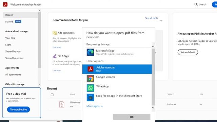Screen dimensions: 217x122
Task: Click the Add comments tool title
Action: [x=66, y=33]
